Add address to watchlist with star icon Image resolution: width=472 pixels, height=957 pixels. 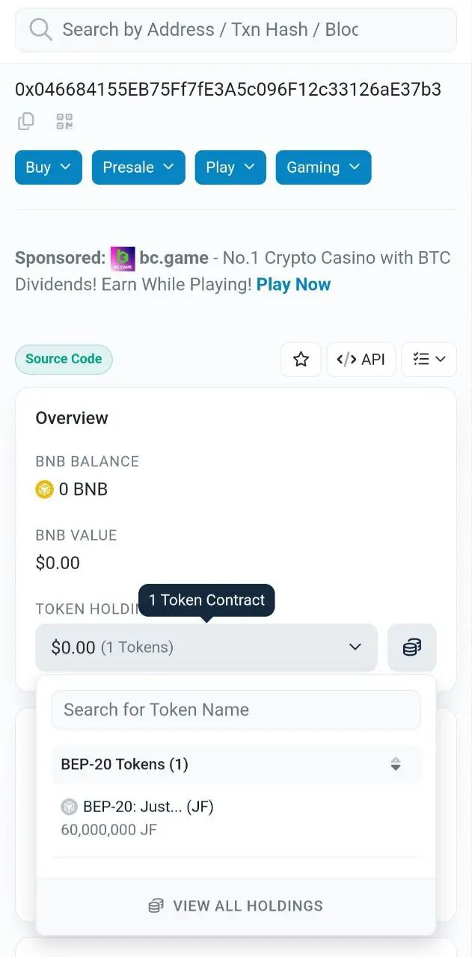[301, 360]
